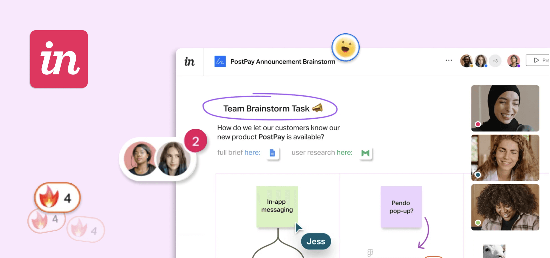Click left avatar in the two-person bubble

(x=140, y=159)
